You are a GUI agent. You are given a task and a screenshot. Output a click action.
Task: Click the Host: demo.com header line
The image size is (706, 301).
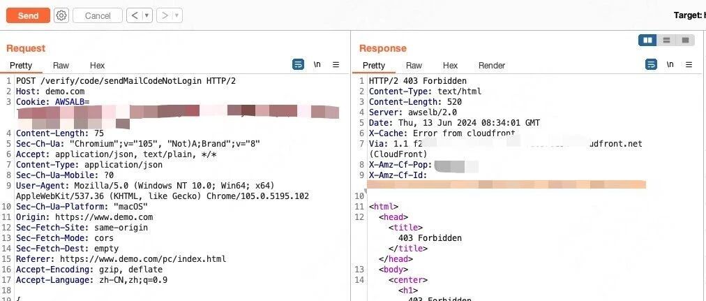pyautogui.click(x=50, y=91)
